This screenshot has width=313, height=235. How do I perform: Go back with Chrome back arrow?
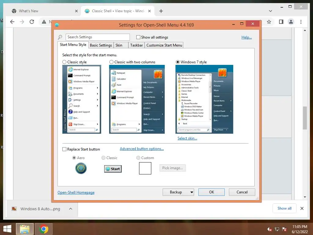coord(12,22)
